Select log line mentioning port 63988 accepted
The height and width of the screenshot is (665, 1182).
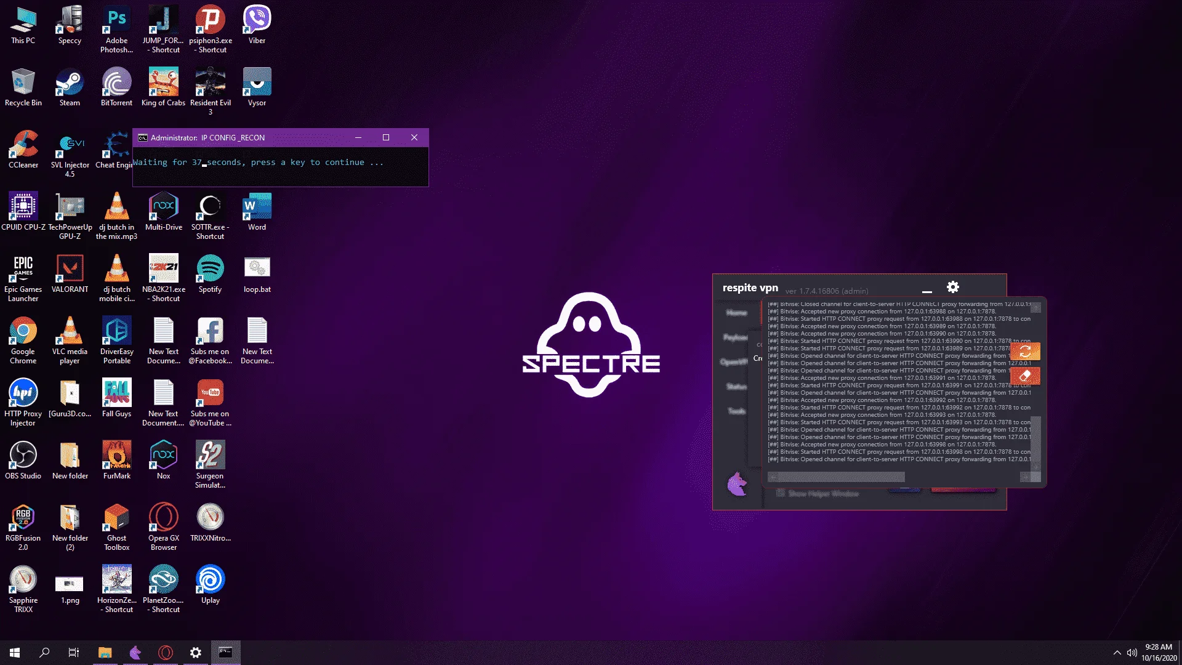pyautogui.click(x=882, y=312)
